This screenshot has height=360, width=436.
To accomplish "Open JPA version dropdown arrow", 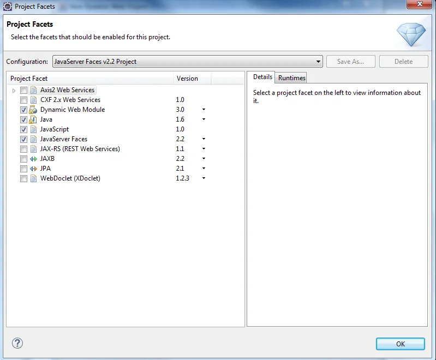I will 204,168.
